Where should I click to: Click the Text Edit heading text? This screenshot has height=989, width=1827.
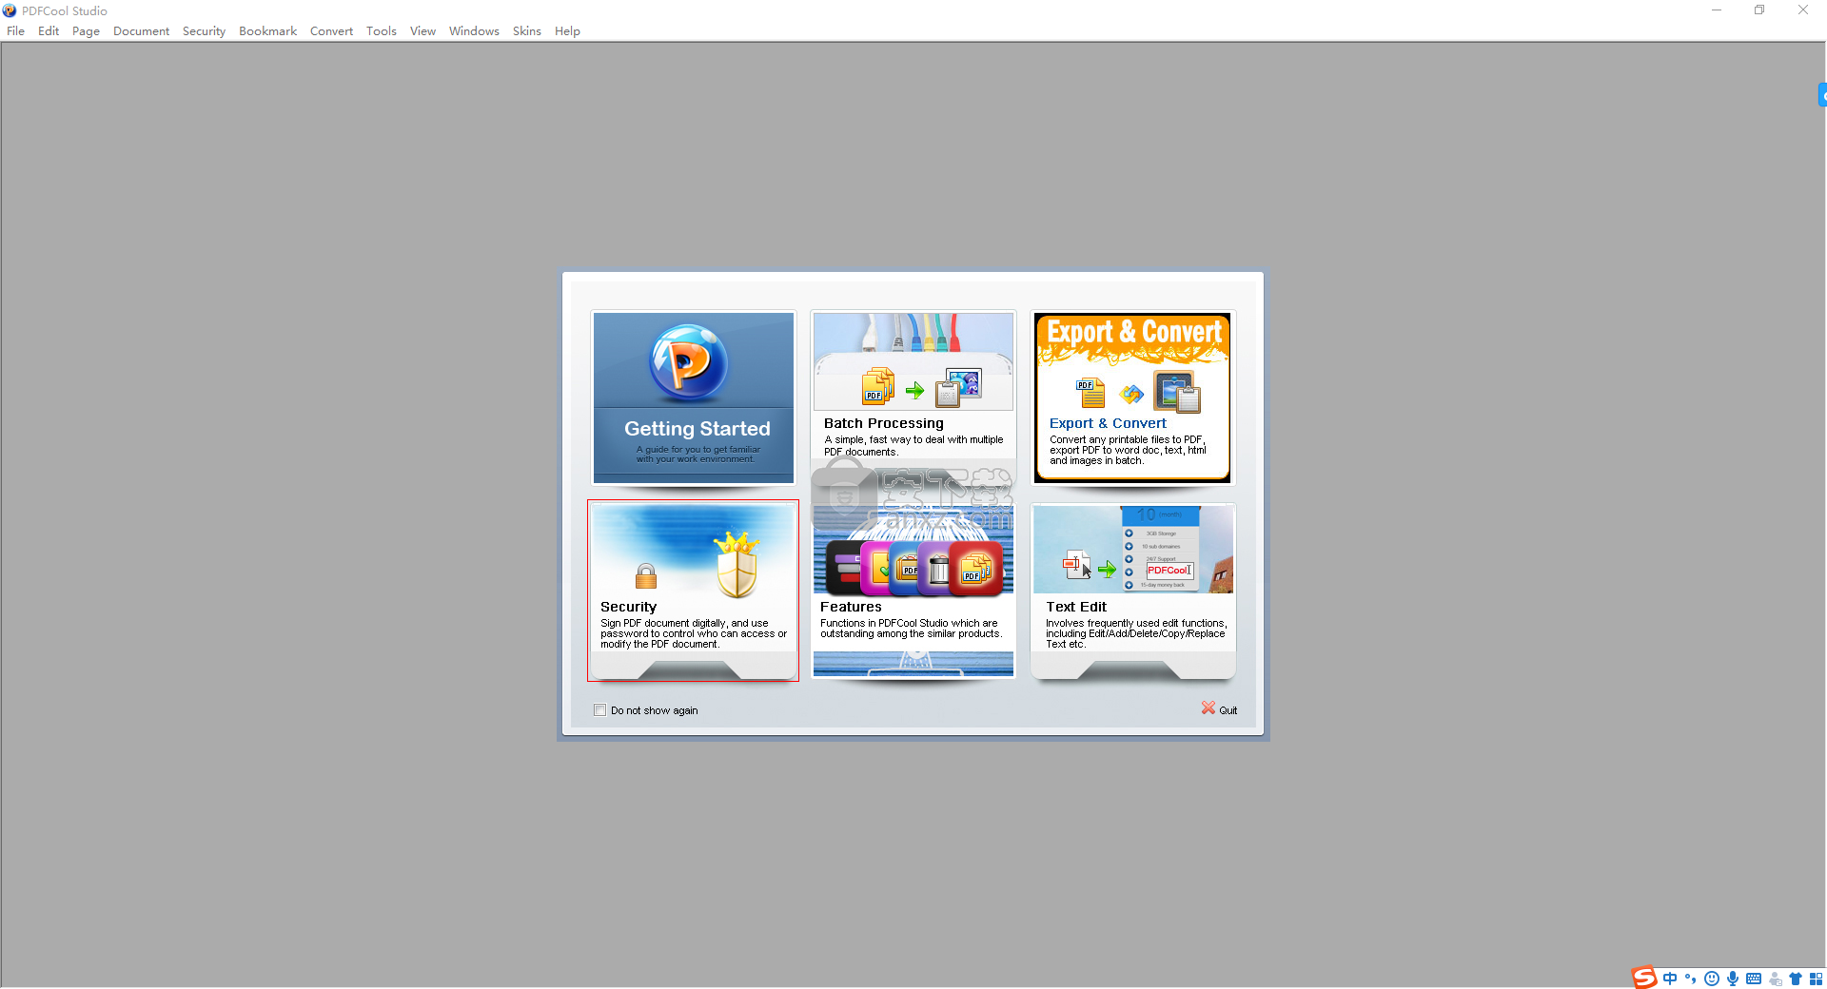tap(1076, 607)
